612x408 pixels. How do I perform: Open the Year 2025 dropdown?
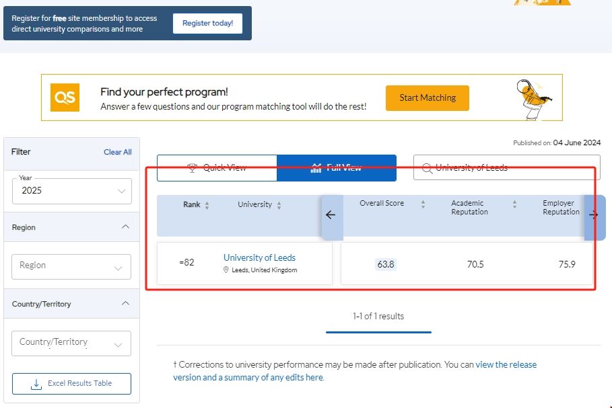pos(71,191)
